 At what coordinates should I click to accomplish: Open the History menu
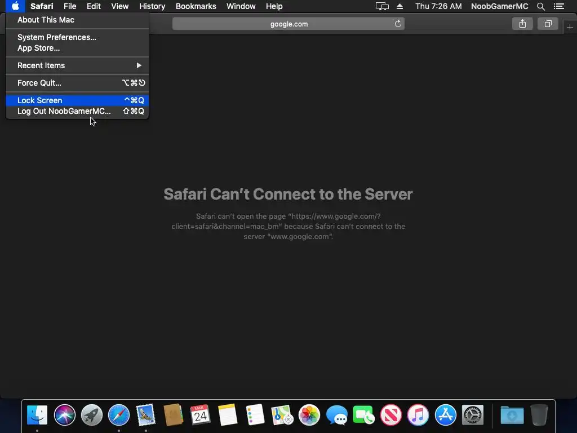152,6
